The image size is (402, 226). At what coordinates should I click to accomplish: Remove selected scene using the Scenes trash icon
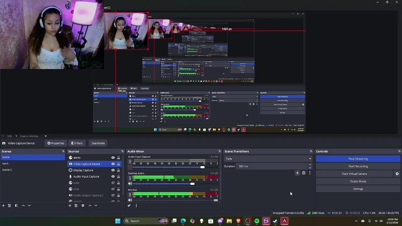click(x=9, y=206)
